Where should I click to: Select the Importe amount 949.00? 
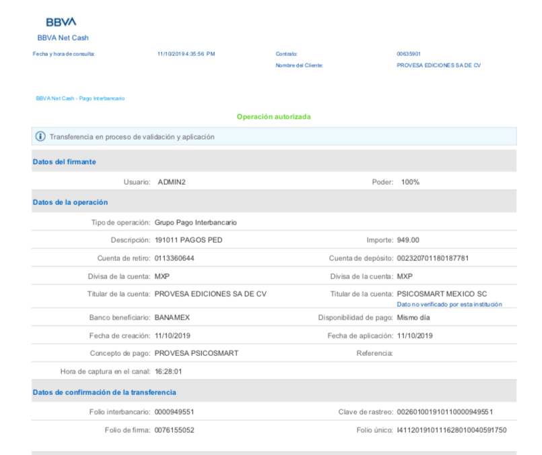(x=408, y=240)
